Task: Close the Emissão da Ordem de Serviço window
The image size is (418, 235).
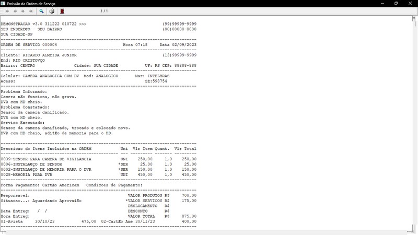Action: click(x=410, y=3)
